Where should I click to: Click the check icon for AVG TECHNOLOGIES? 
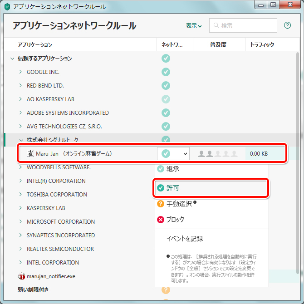[166, 127]
